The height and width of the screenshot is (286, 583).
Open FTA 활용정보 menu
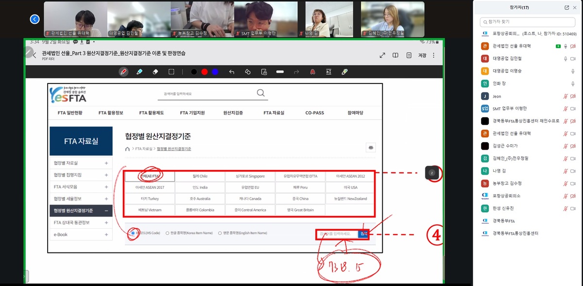point(111,113)
